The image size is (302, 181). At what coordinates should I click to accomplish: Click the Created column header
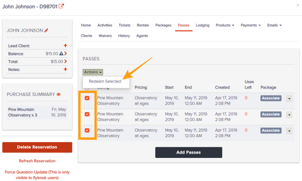coord(222,87)
